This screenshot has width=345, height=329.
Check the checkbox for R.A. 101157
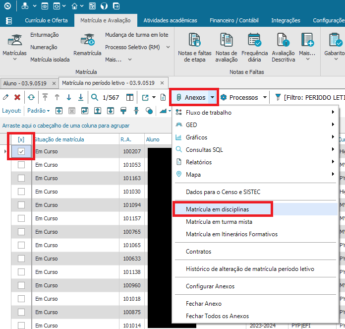point(21,218)
